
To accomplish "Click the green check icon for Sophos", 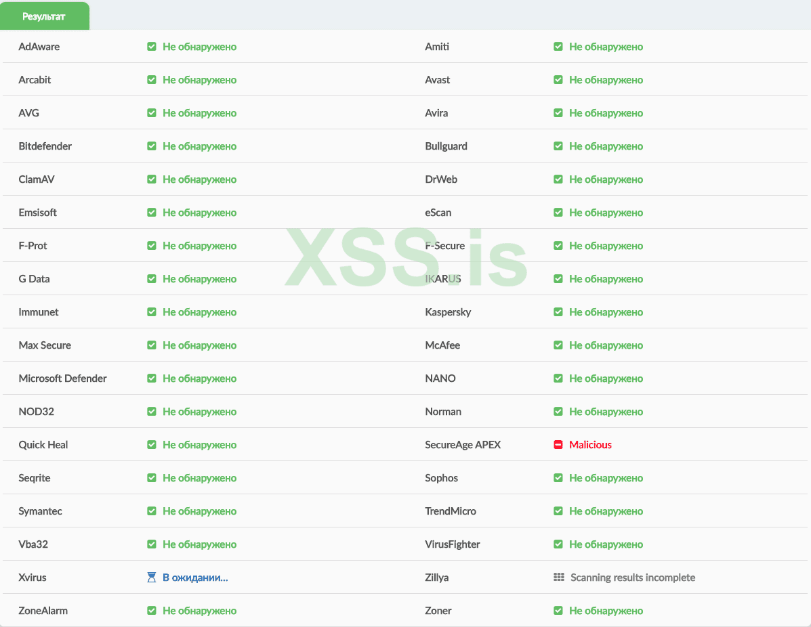I will pyautogui.click(x=558, y=478).
